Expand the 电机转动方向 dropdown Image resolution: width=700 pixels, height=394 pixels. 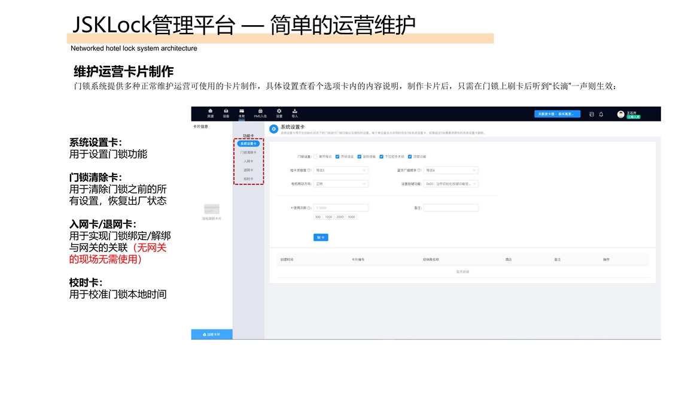coord(341,184)
